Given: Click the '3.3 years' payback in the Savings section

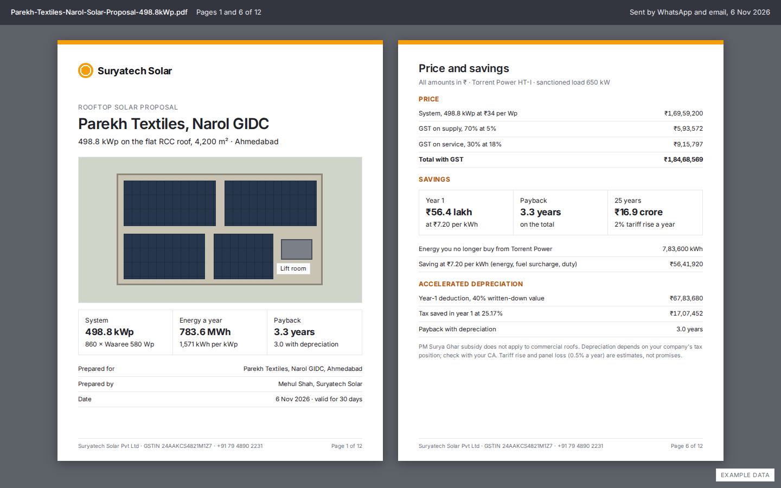Looking at the screenshot, I should [541, 212].
